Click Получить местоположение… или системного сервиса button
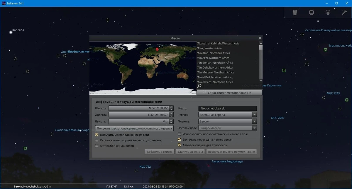352x189 pixels. (x=134, y=128)
